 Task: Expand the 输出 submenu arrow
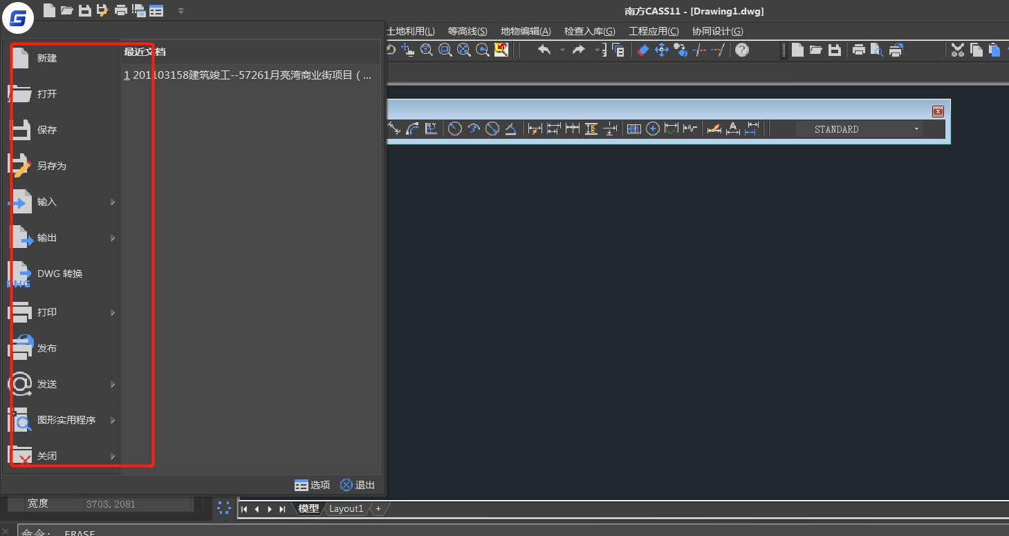113,238
